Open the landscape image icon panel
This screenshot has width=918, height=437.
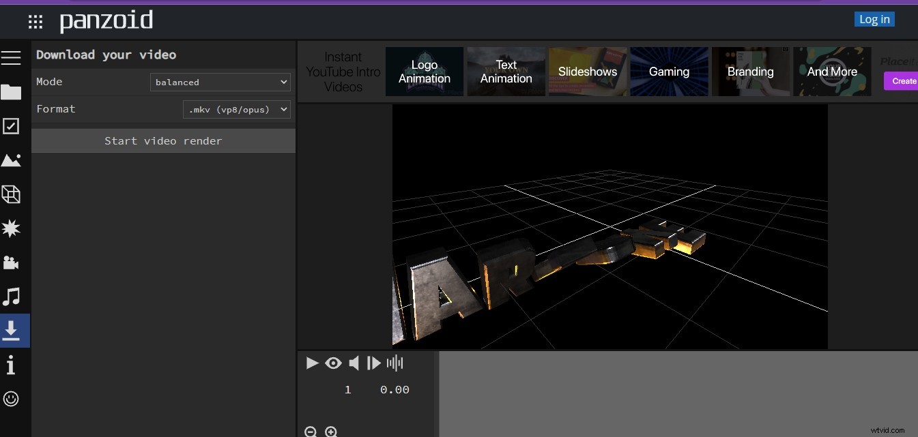(x=11, y=160)
